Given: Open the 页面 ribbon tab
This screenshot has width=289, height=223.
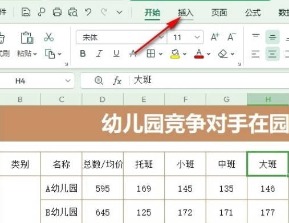Looking at the screenshot, I should (x=219, y=13).
